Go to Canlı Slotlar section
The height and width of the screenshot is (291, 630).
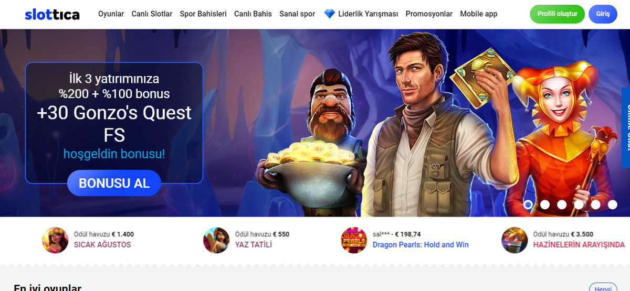click(152, 14)
